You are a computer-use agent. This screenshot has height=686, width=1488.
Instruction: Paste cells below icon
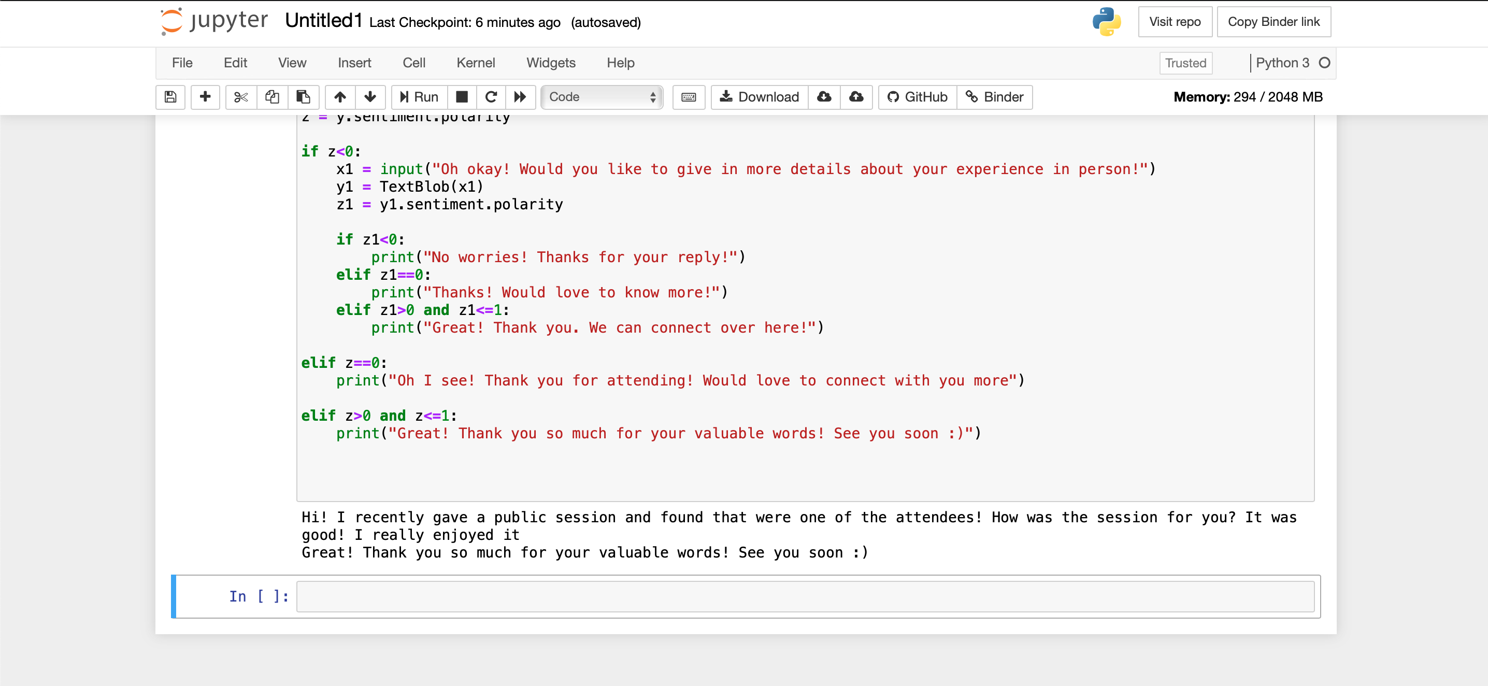pos(303,97)
